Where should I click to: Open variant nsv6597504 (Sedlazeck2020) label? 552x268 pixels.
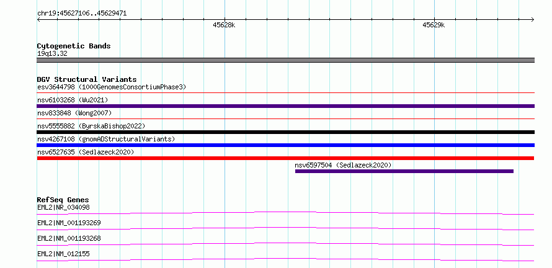click(x=343, y=165)
